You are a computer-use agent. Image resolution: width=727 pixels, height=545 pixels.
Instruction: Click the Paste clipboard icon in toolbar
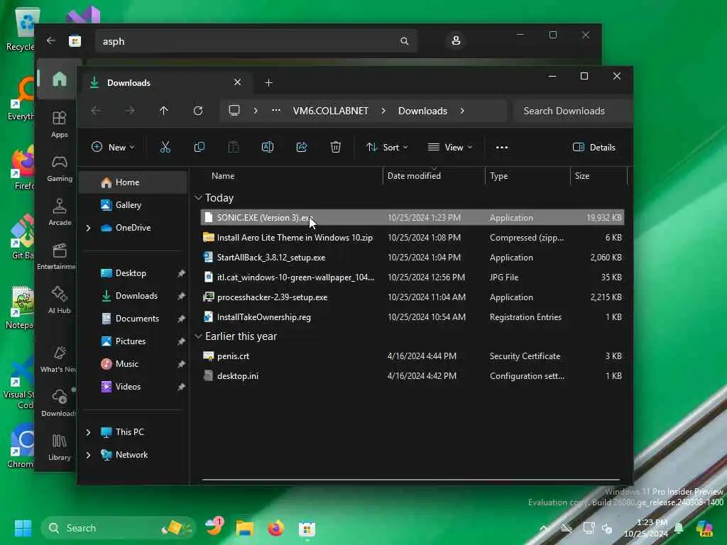(x=234, y=148)
